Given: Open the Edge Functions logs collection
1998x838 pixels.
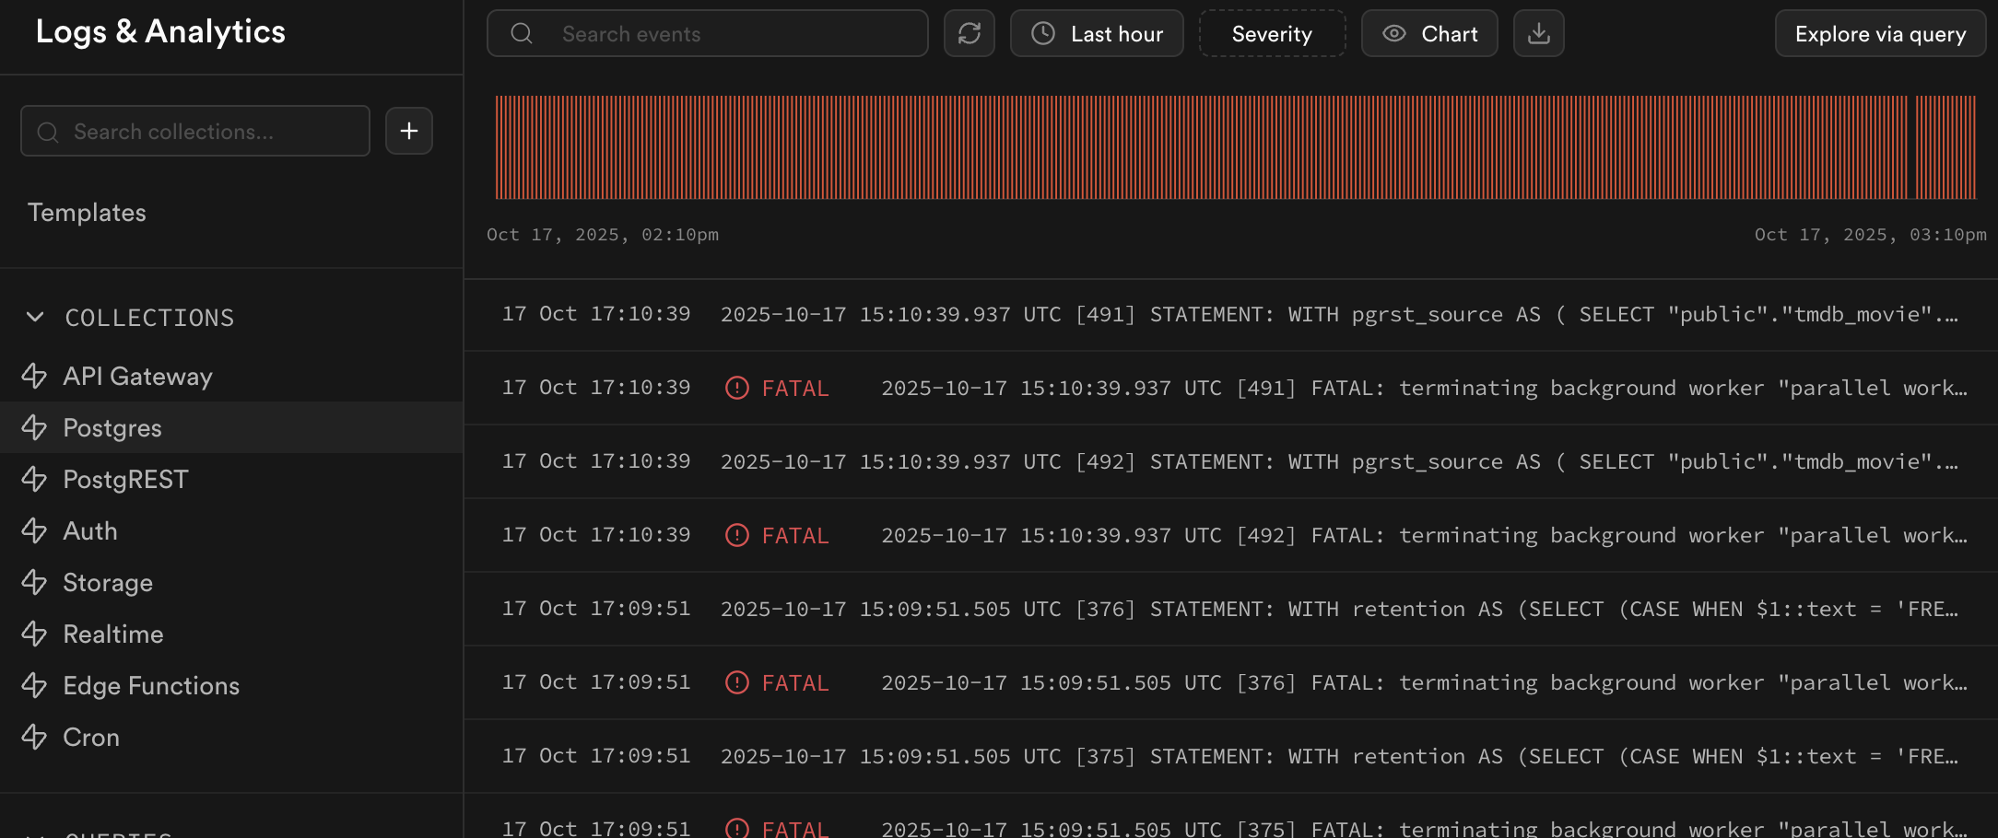Looking at the screenshot, I should [x=231, y=685].
